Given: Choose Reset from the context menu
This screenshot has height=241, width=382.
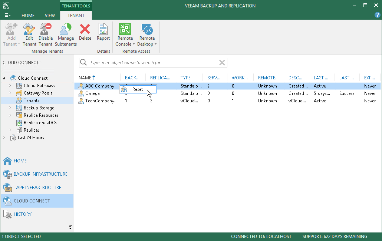Looking at the screenshot, I should pos(138,89).
